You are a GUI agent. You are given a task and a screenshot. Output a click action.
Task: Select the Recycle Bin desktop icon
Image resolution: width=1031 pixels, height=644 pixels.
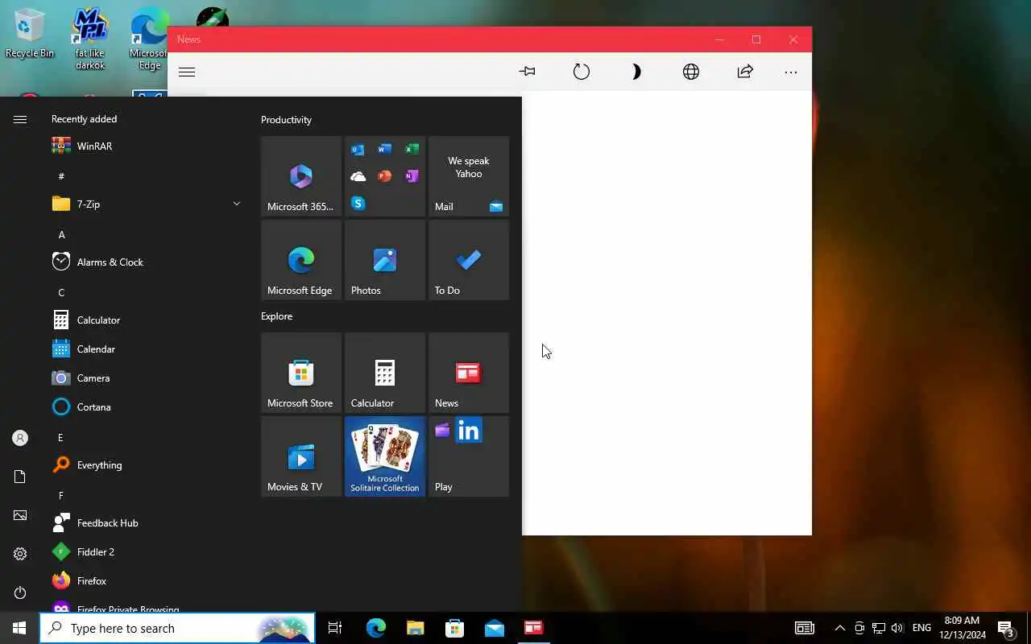pos(30,34)
